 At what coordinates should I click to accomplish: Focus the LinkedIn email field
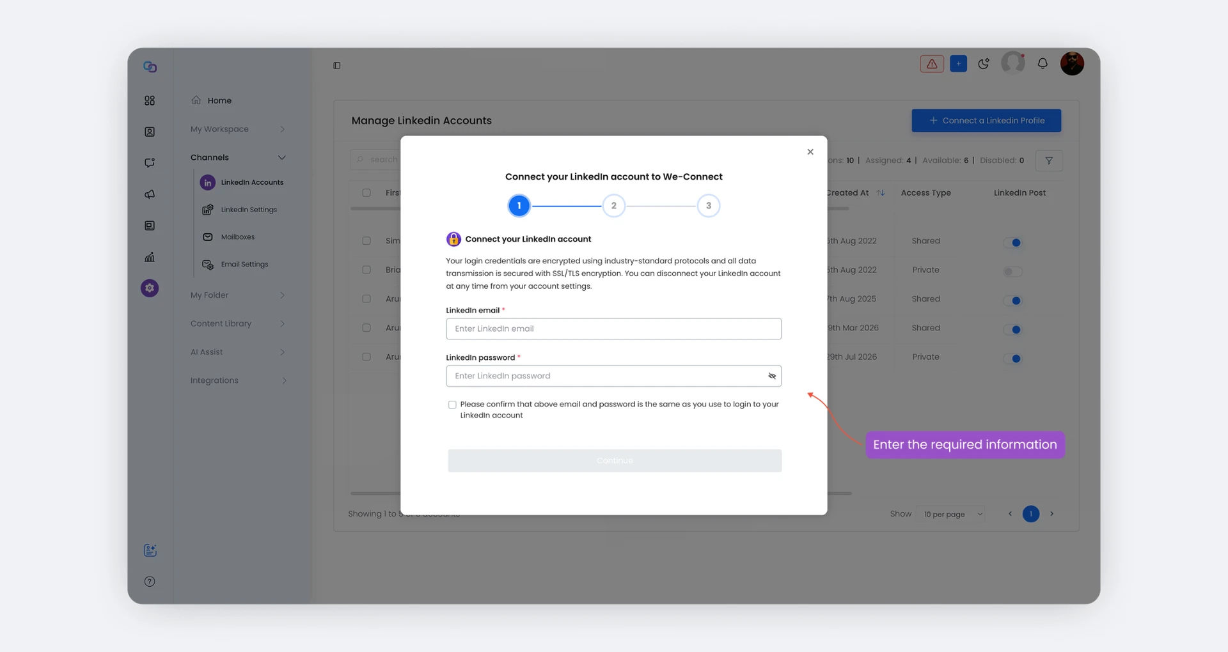coord(614,329)
